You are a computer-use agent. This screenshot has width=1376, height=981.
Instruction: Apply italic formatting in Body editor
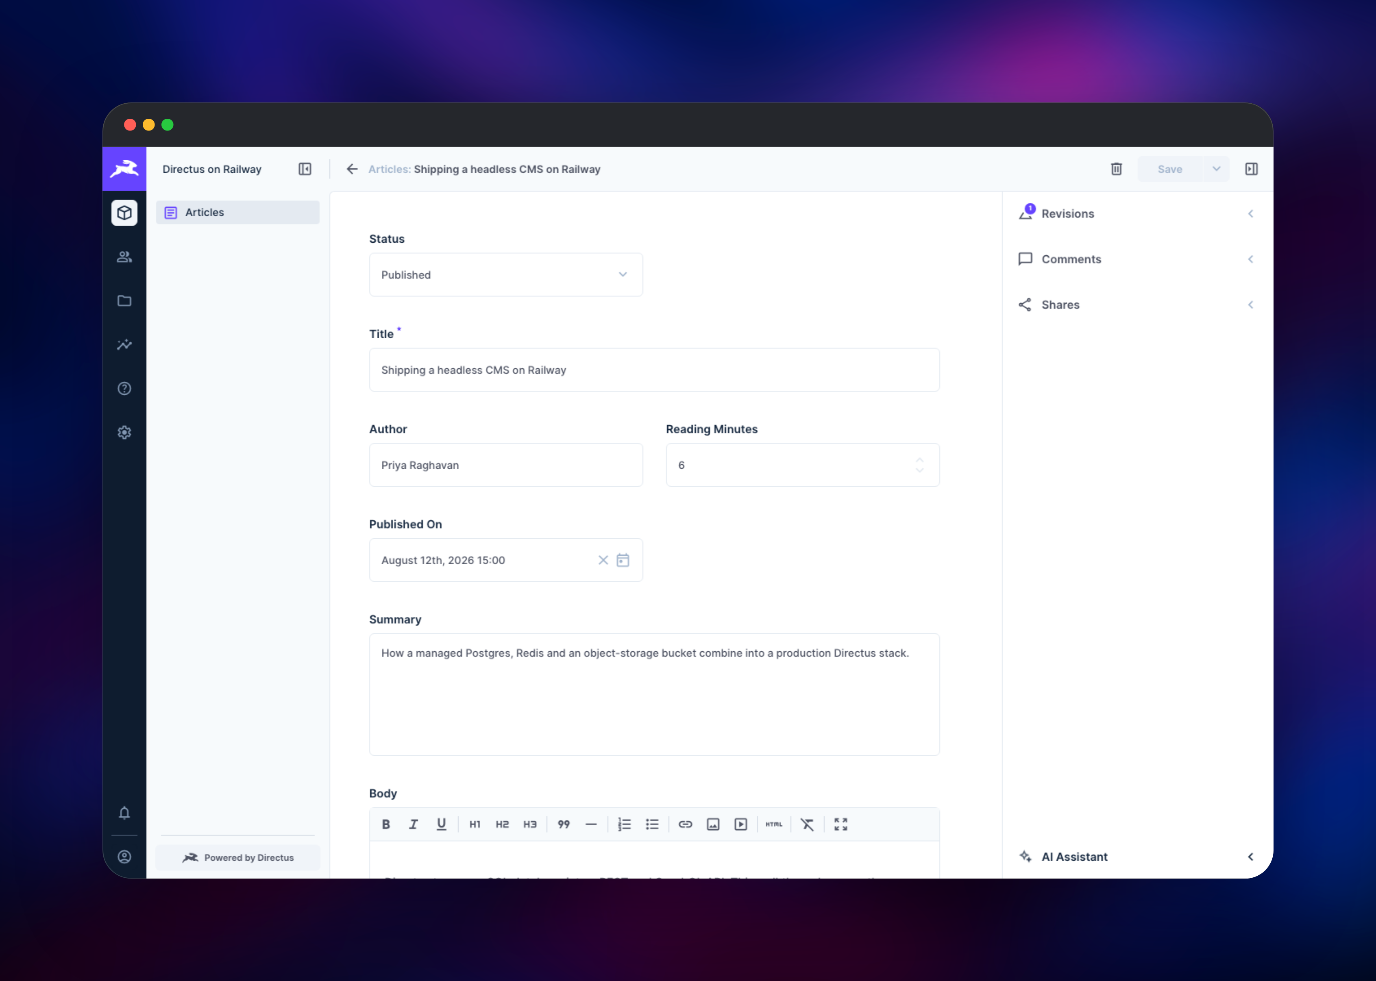(414, 824)
